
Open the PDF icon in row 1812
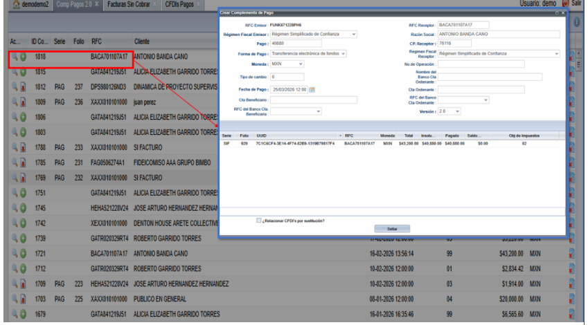(22, 86)
